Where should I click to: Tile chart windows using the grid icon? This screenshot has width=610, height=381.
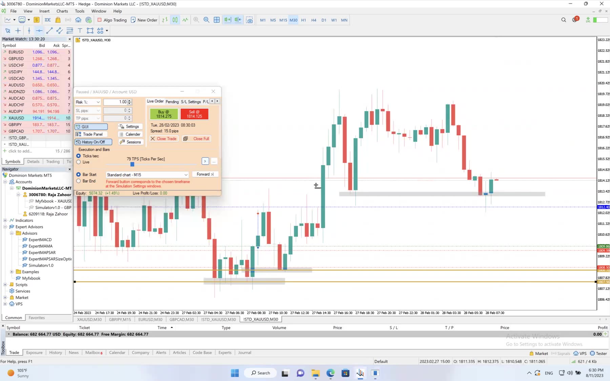(217, 20)
